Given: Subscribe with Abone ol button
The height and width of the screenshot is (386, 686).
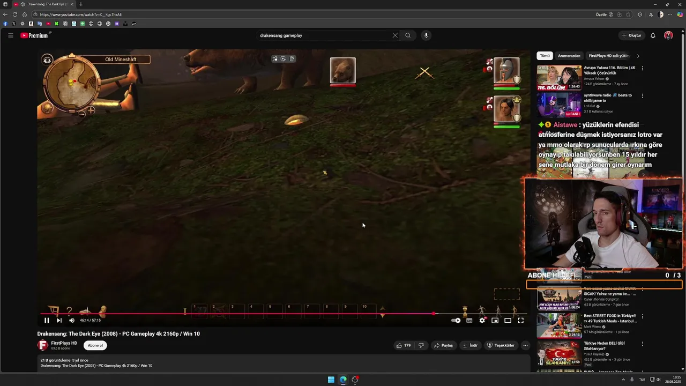Looking at the screenshot, I should [x=95, y=345].
